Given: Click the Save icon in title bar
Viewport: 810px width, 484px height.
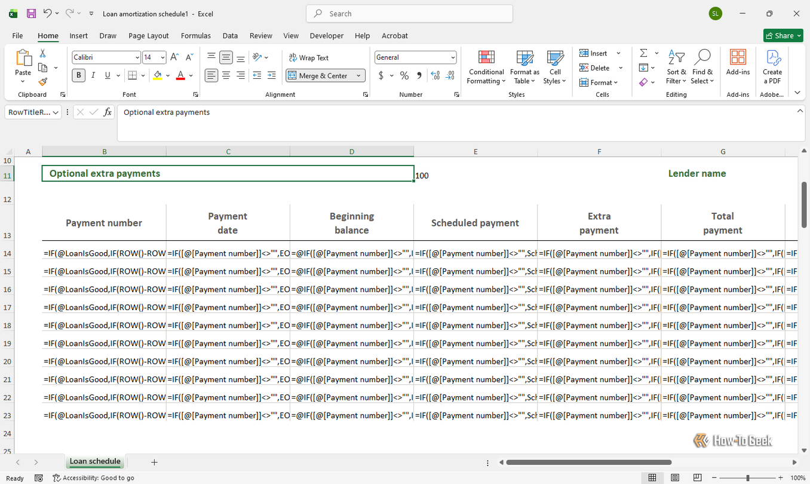Looking at the screenshot, I should tap(31, 13).
